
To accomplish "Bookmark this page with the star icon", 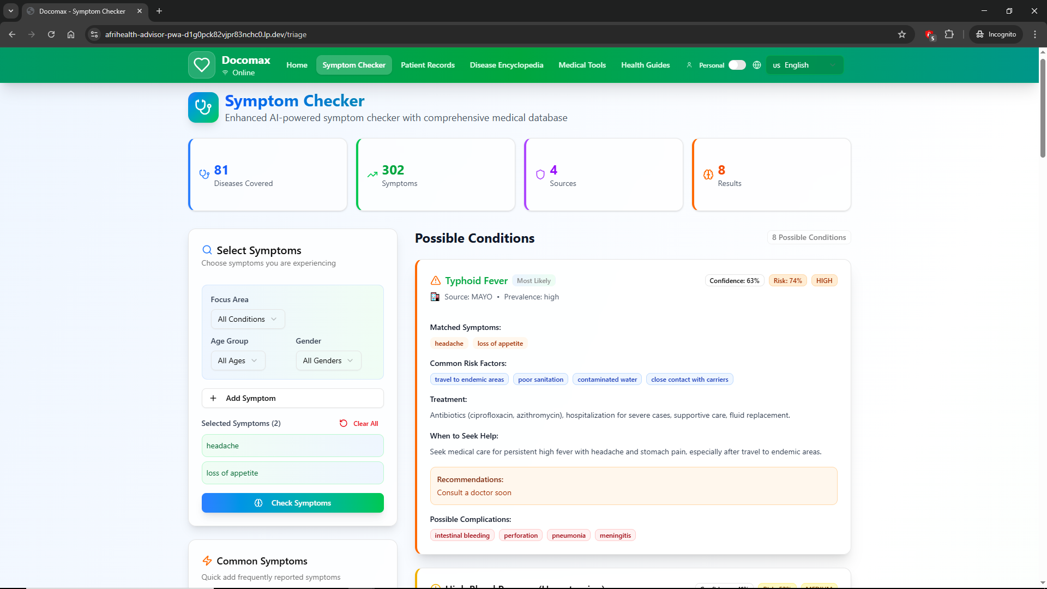I will pos(902,34).
